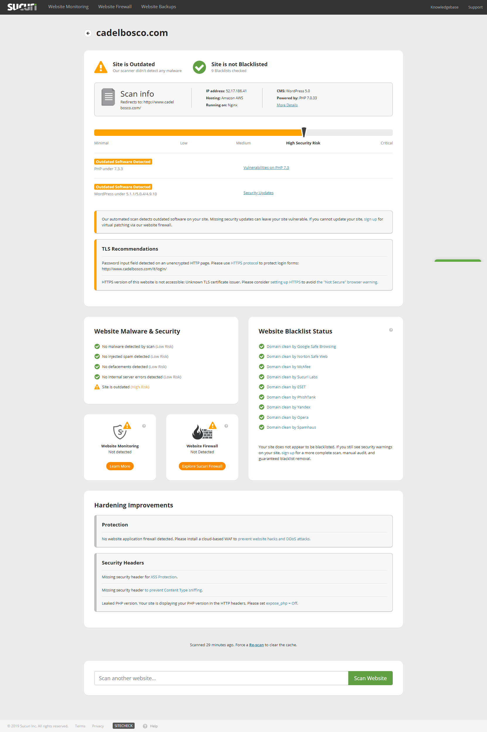
Task: Click Explore Sucuri Firewall button
Action: tap(202, 466)
